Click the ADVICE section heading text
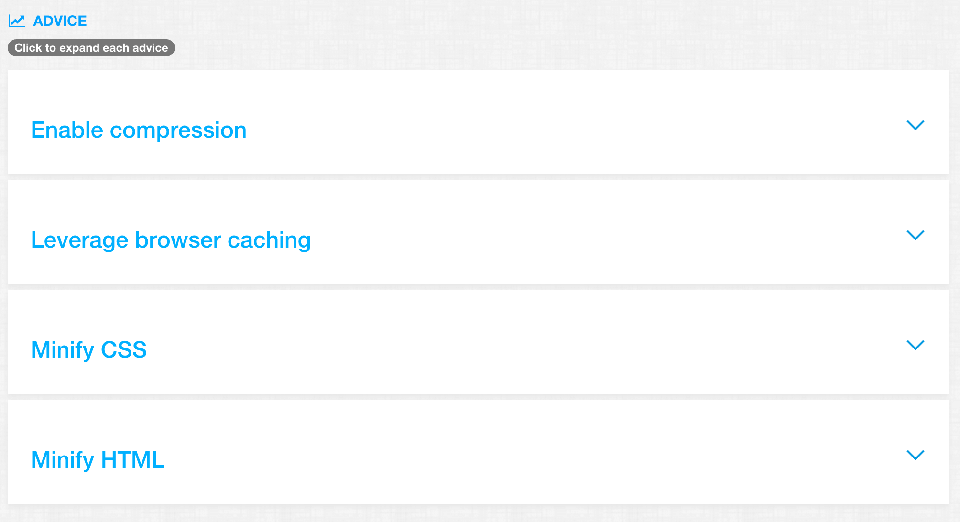The image size is (960, 522). (60, 21)
